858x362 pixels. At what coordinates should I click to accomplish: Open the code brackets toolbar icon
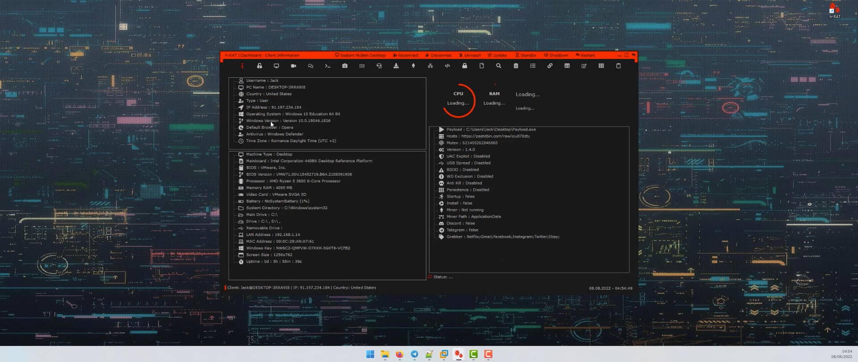click(x=447, y=66)
